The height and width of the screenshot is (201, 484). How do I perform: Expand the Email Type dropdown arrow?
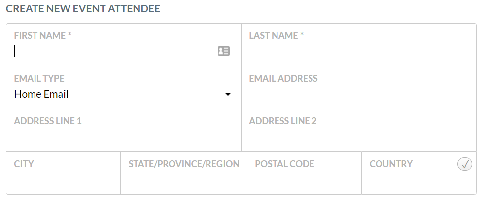[228, 94]
